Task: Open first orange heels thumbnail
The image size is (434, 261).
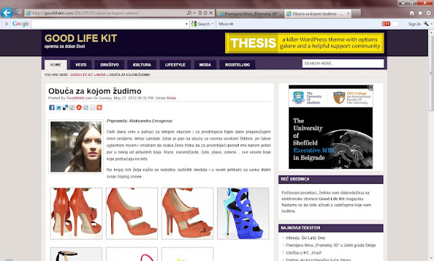Action: coord(76,214)
